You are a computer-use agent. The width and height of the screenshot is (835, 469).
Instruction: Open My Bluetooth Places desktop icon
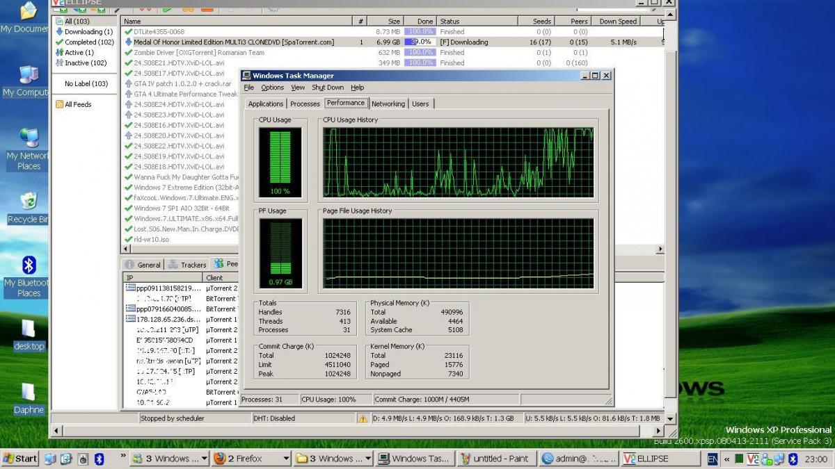(28, 276)
